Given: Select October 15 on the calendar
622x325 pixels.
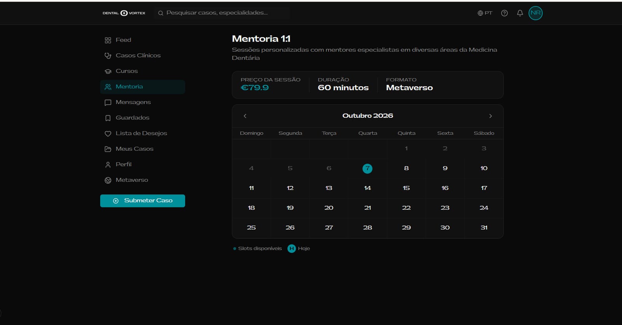Looking at the screenshot, I should point(406,188).
